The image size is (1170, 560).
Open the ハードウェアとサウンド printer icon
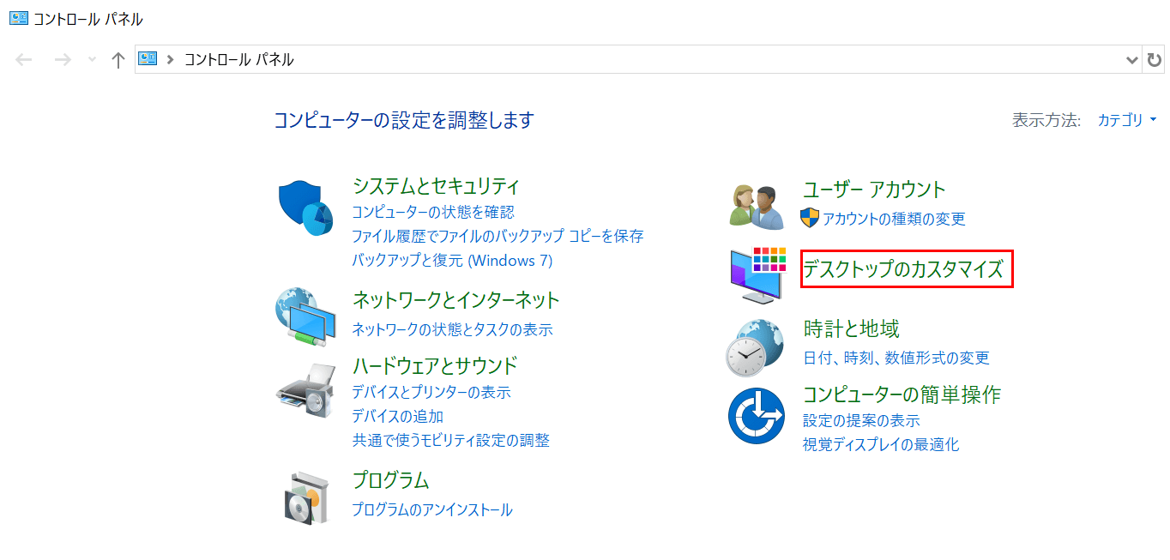pos(306,390)
